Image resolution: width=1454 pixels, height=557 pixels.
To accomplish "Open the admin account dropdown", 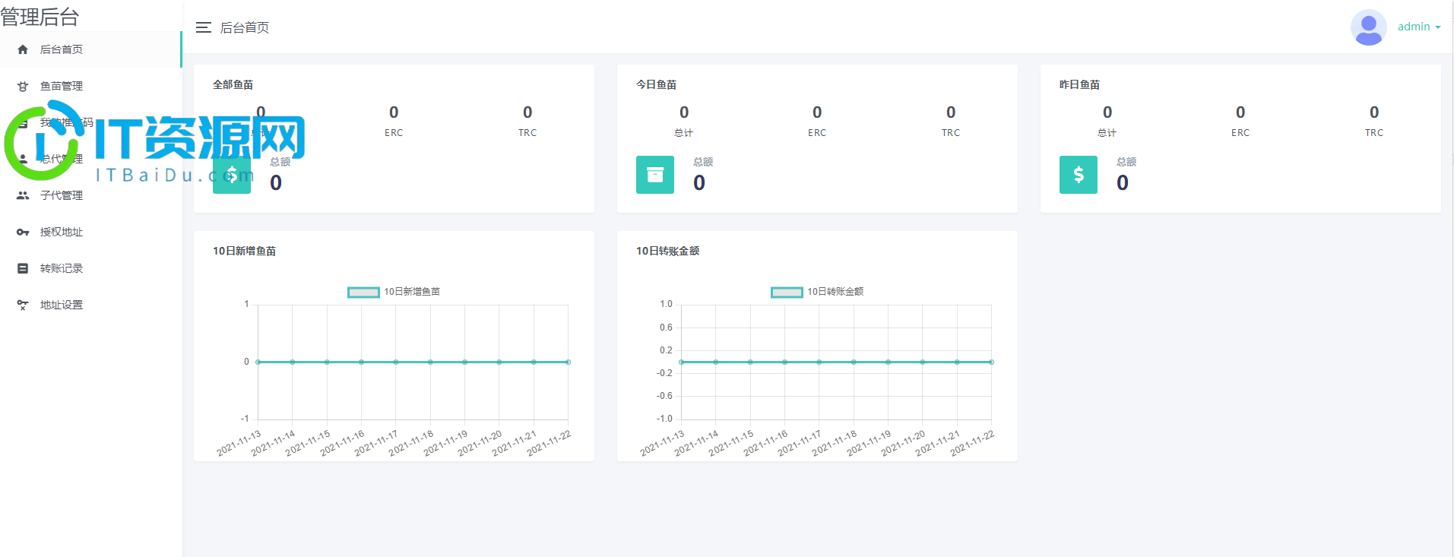I will pos(1419,27).
